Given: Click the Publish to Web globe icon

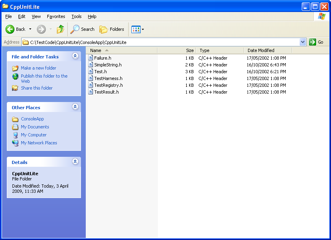Looking at the screenshot, I should 15,76.
